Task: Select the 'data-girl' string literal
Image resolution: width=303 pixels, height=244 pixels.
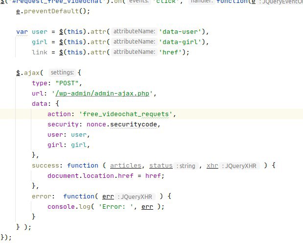Action: [180, 42]
